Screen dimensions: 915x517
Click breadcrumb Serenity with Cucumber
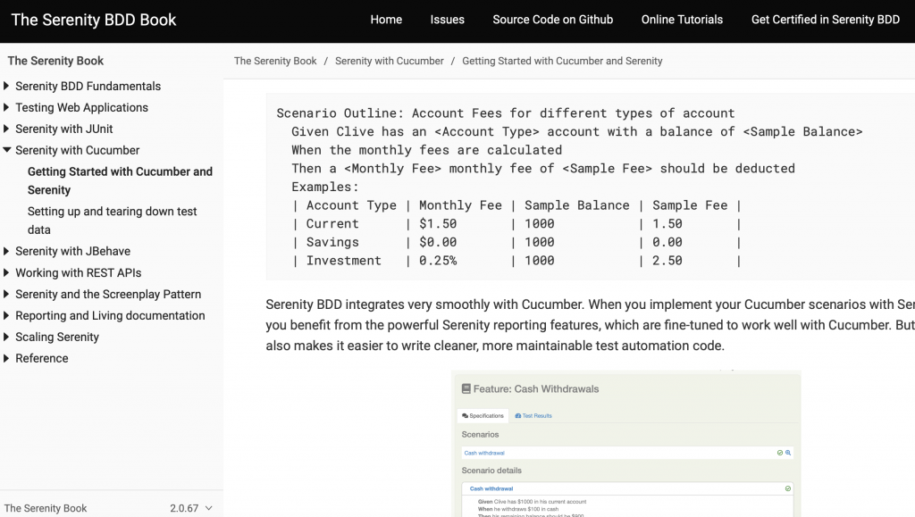[390, 62]
